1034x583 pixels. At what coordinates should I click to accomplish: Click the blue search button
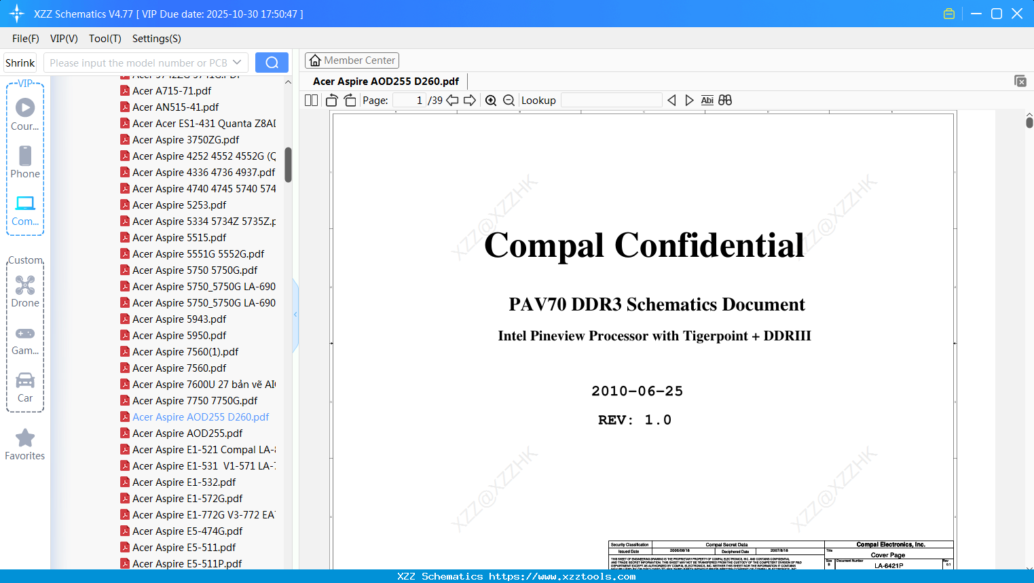(x=272, y=63)
